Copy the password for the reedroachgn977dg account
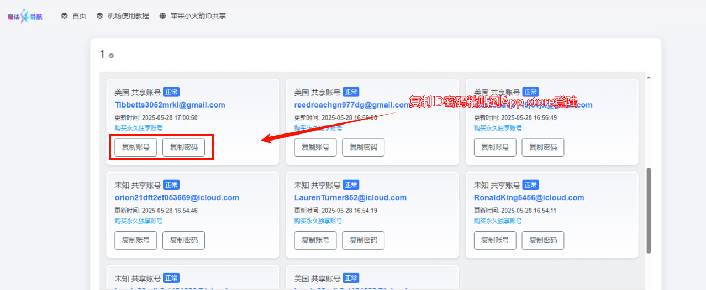Image resolution: width=706 pixels, height=290 pixels. (x=363, y=148)
